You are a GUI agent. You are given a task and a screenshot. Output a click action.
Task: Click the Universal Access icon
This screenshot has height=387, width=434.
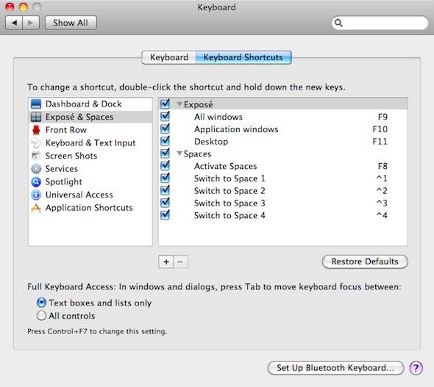(x=36, y=195)
